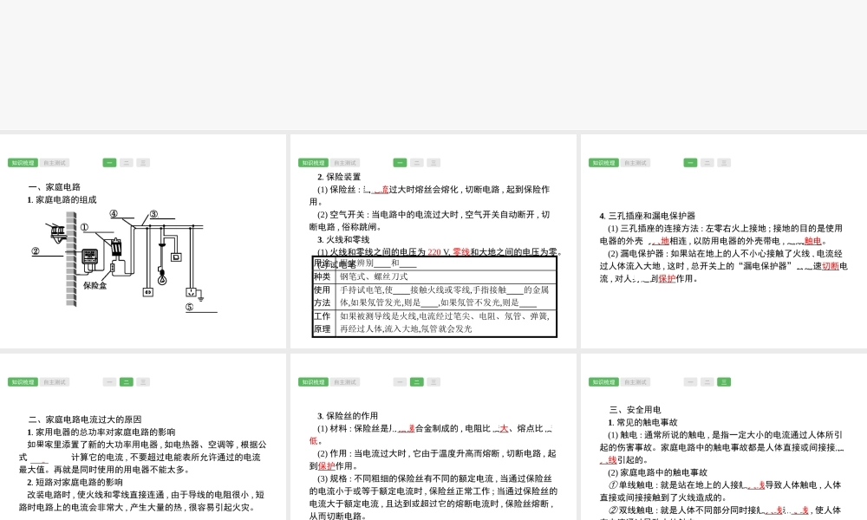Click the light bulb in the household circuit diagram
867x520 pixels.
pyautogui.click(x=161, y=278)
